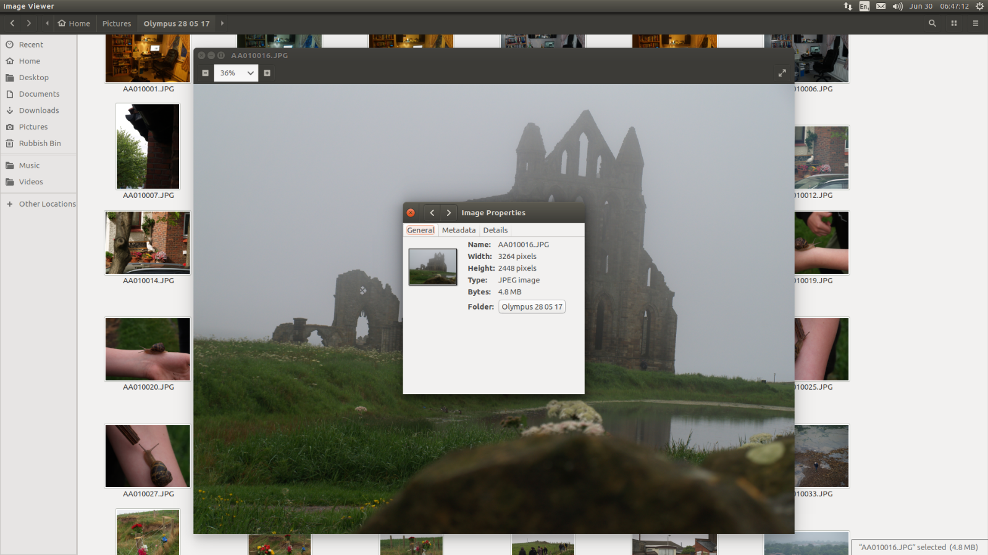Select the AA010027.JPG snail thumbnail
This screenshot has height=555, width=988.
(x=148, y=456)
